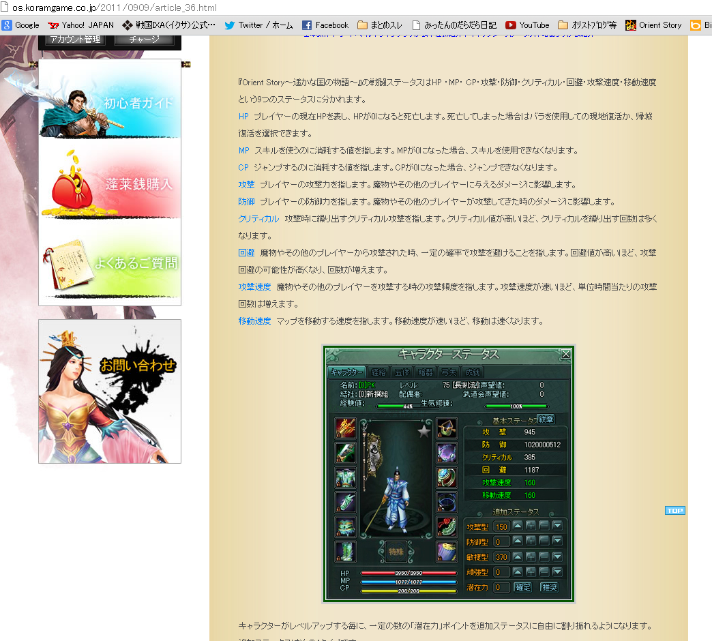The width and height of the screenshot is (712, 641).
Task: Click the 紋章 emblem button
Action: click(546, 419)
